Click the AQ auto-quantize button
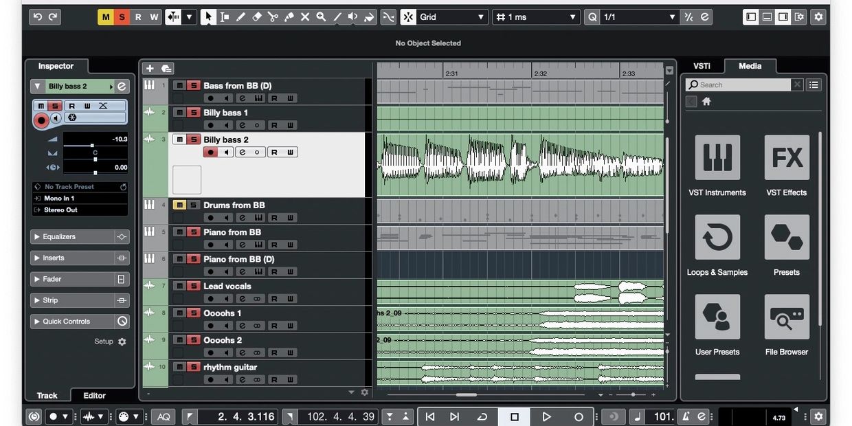Viewport: 852px width, 426px height. click(164, 416)
